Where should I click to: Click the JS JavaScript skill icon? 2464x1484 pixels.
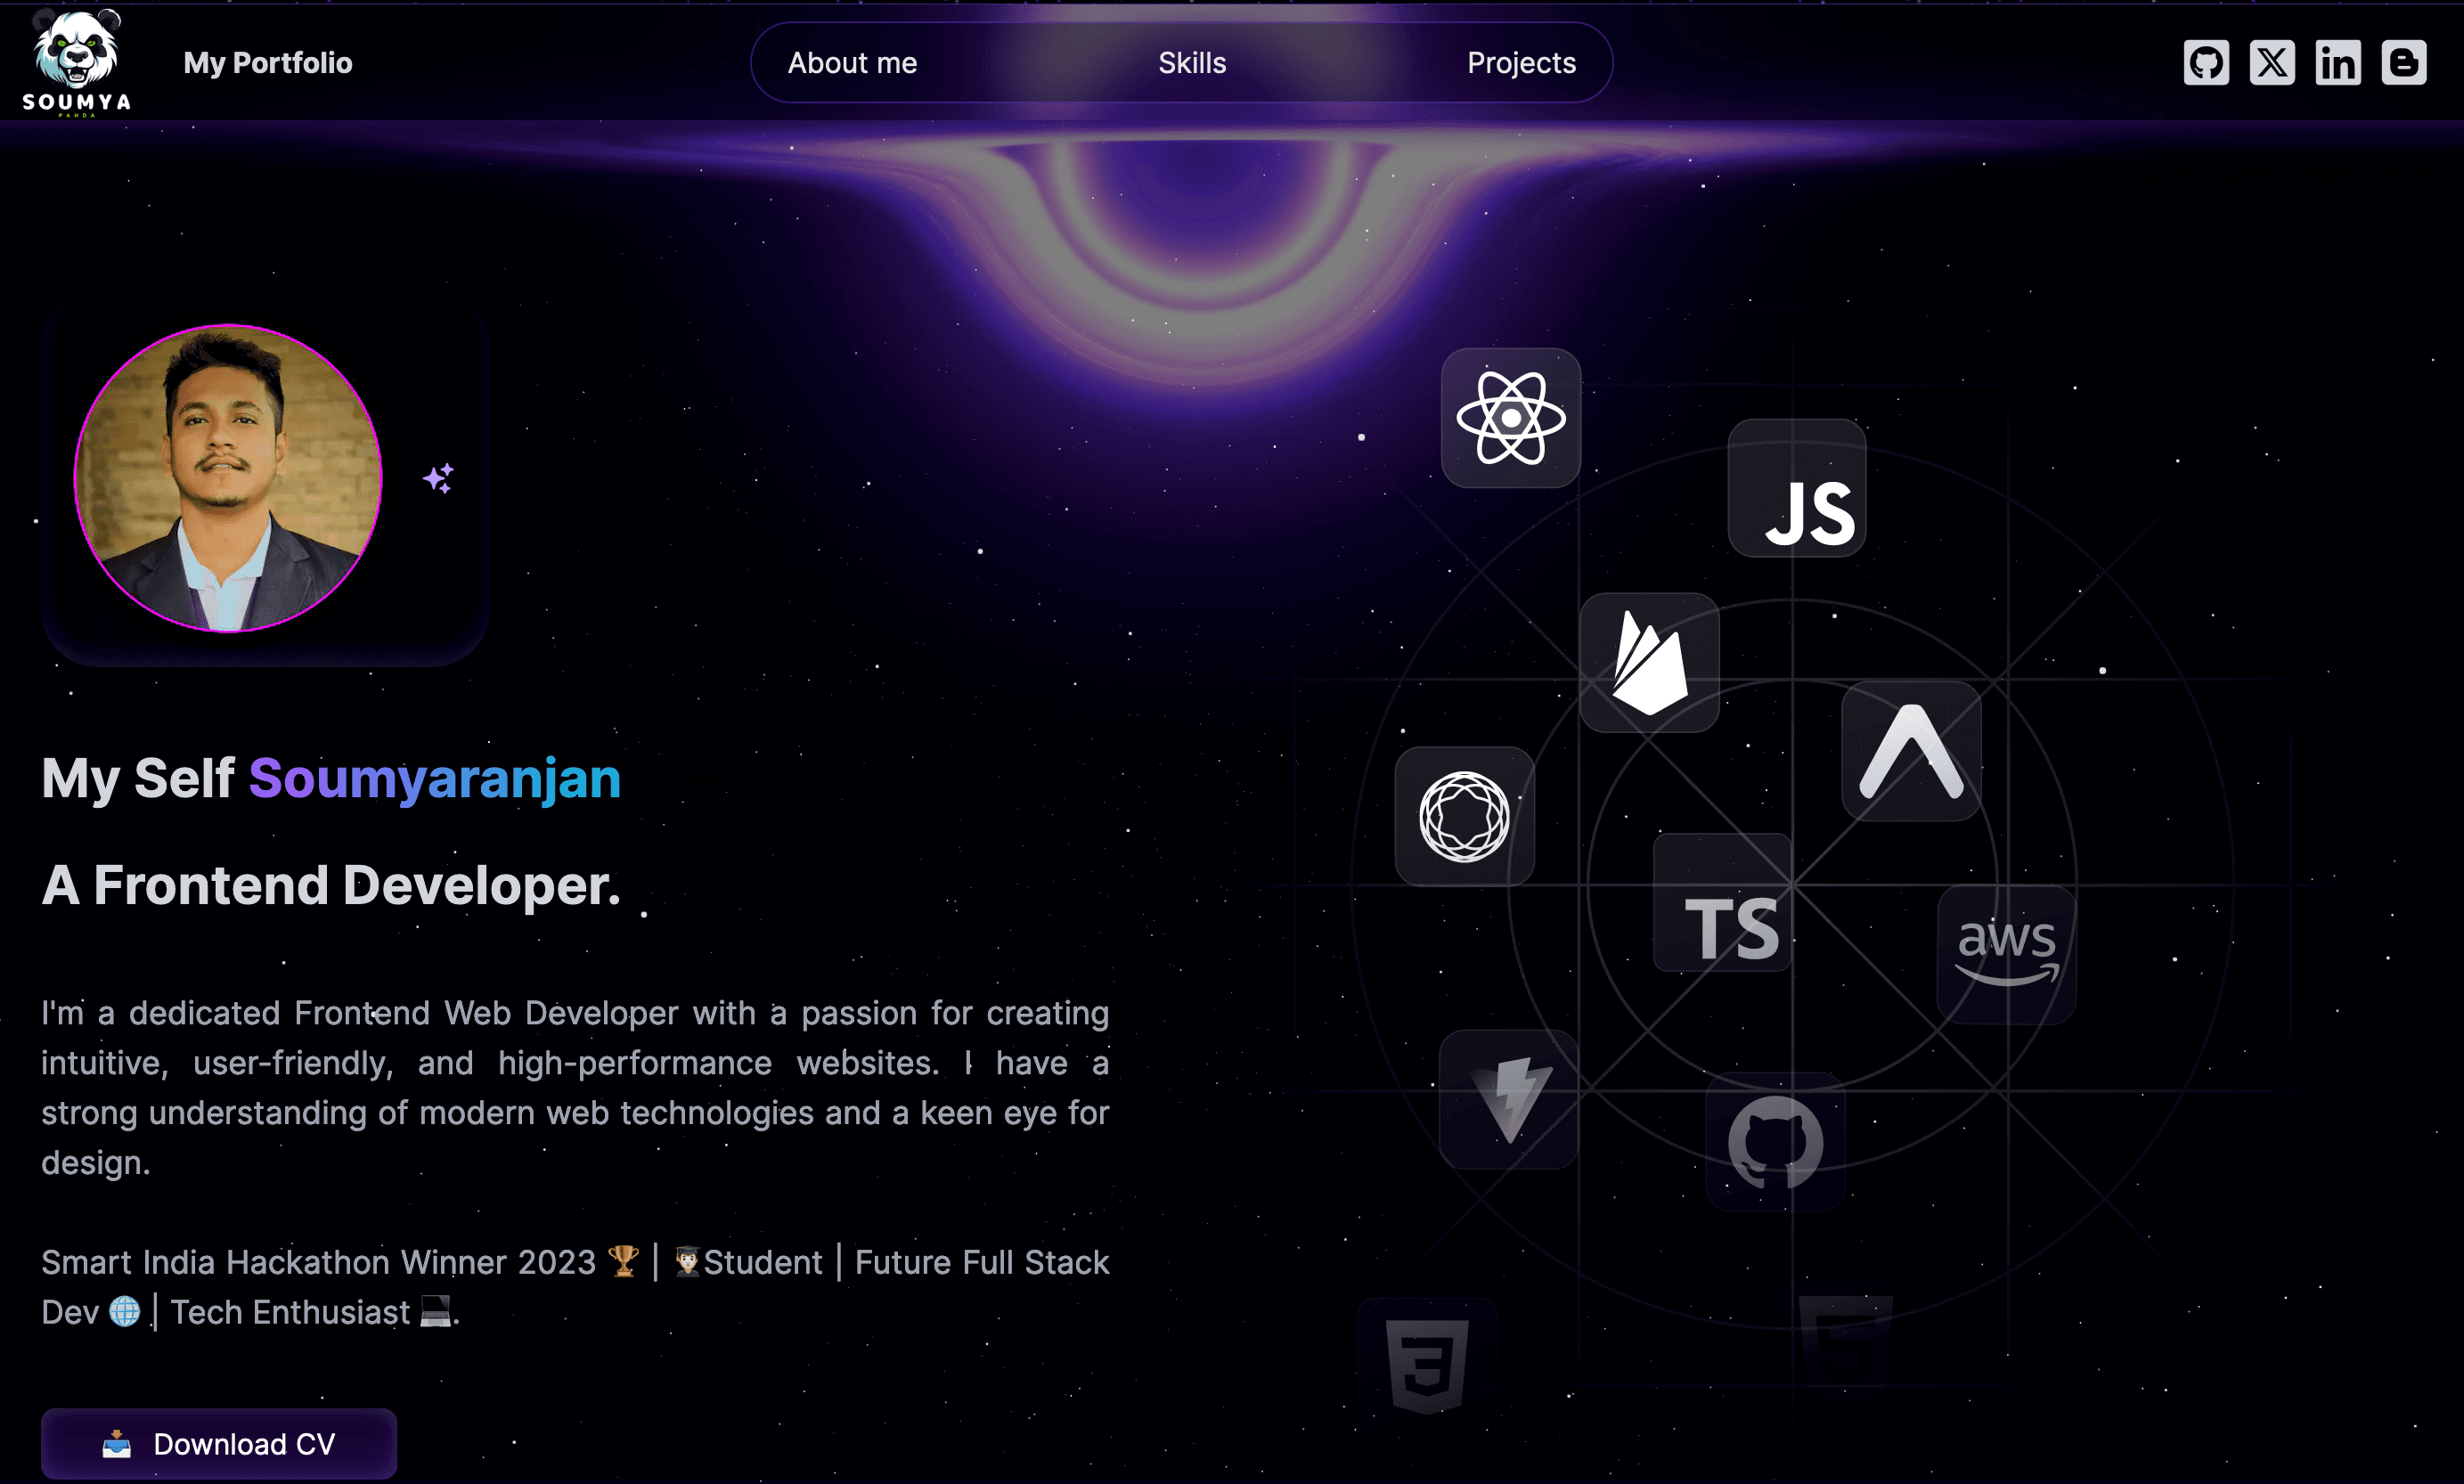(x=1797, y=488)
